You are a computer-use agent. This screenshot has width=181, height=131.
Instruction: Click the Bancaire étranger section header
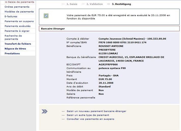pyautogui.click(x=53, y=29)
